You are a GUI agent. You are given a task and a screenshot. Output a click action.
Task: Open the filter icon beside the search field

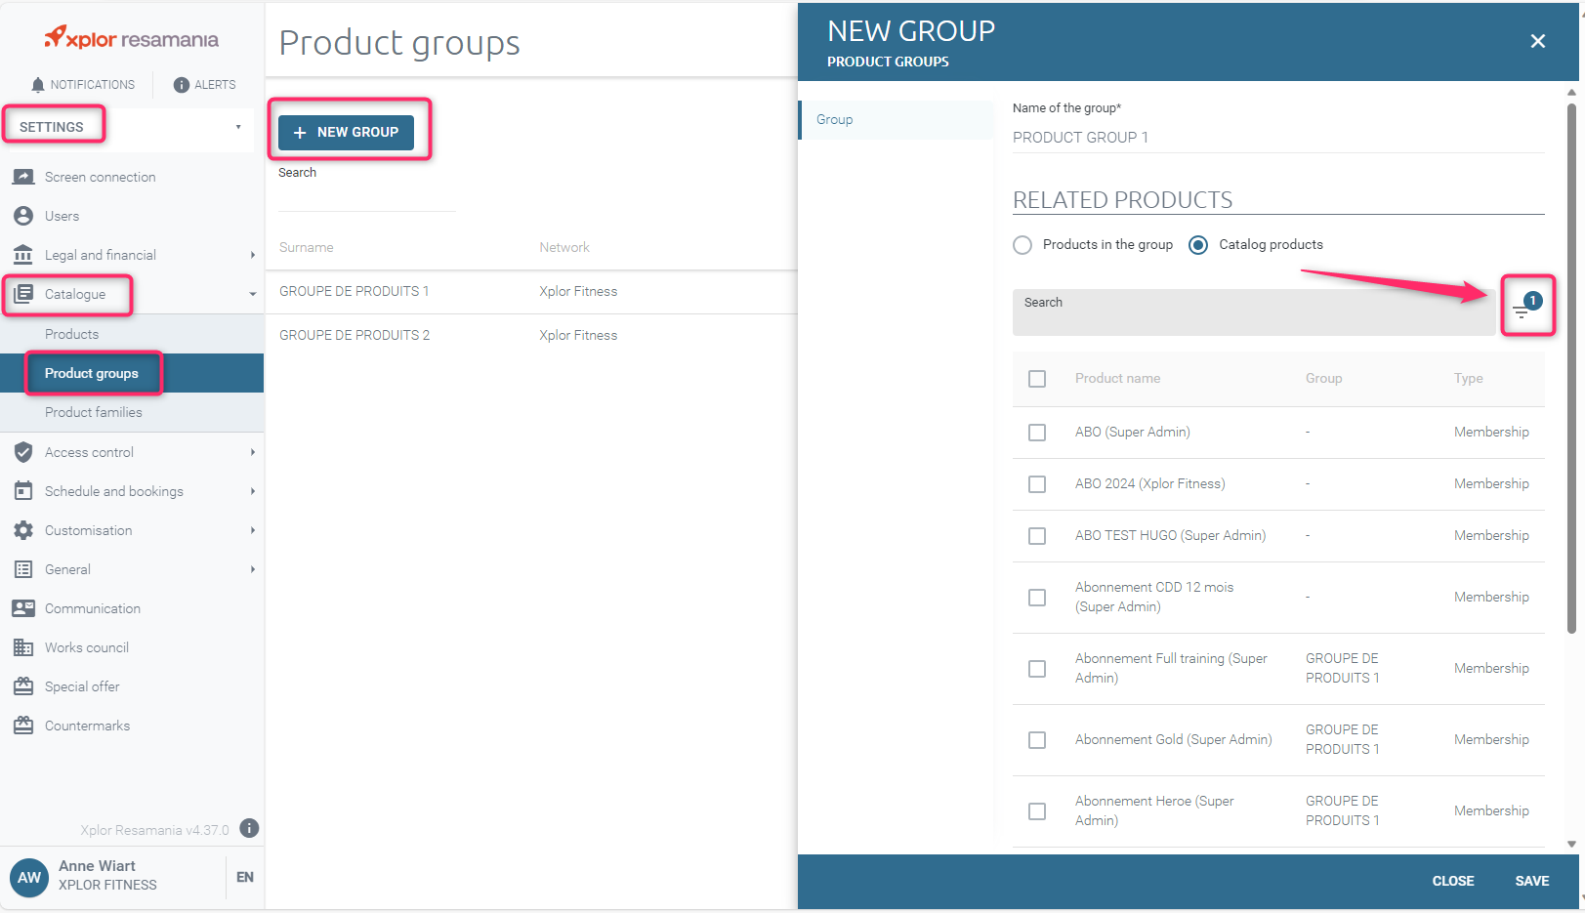[x=1525, y=308]
